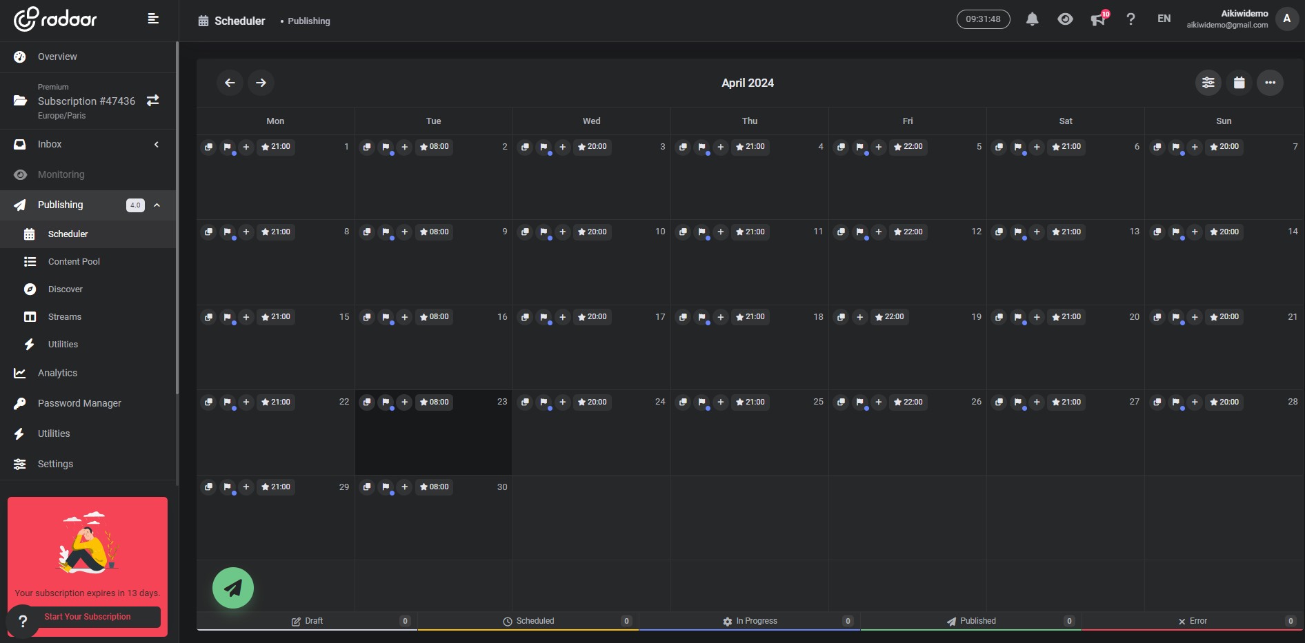
Task: Add post with plus on April 25
Action: (x=721, y=402)
